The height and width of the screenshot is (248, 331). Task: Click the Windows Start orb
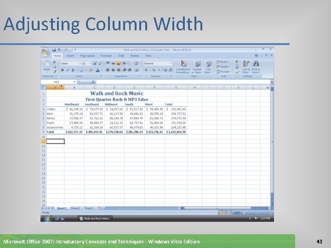pos(47,219)
